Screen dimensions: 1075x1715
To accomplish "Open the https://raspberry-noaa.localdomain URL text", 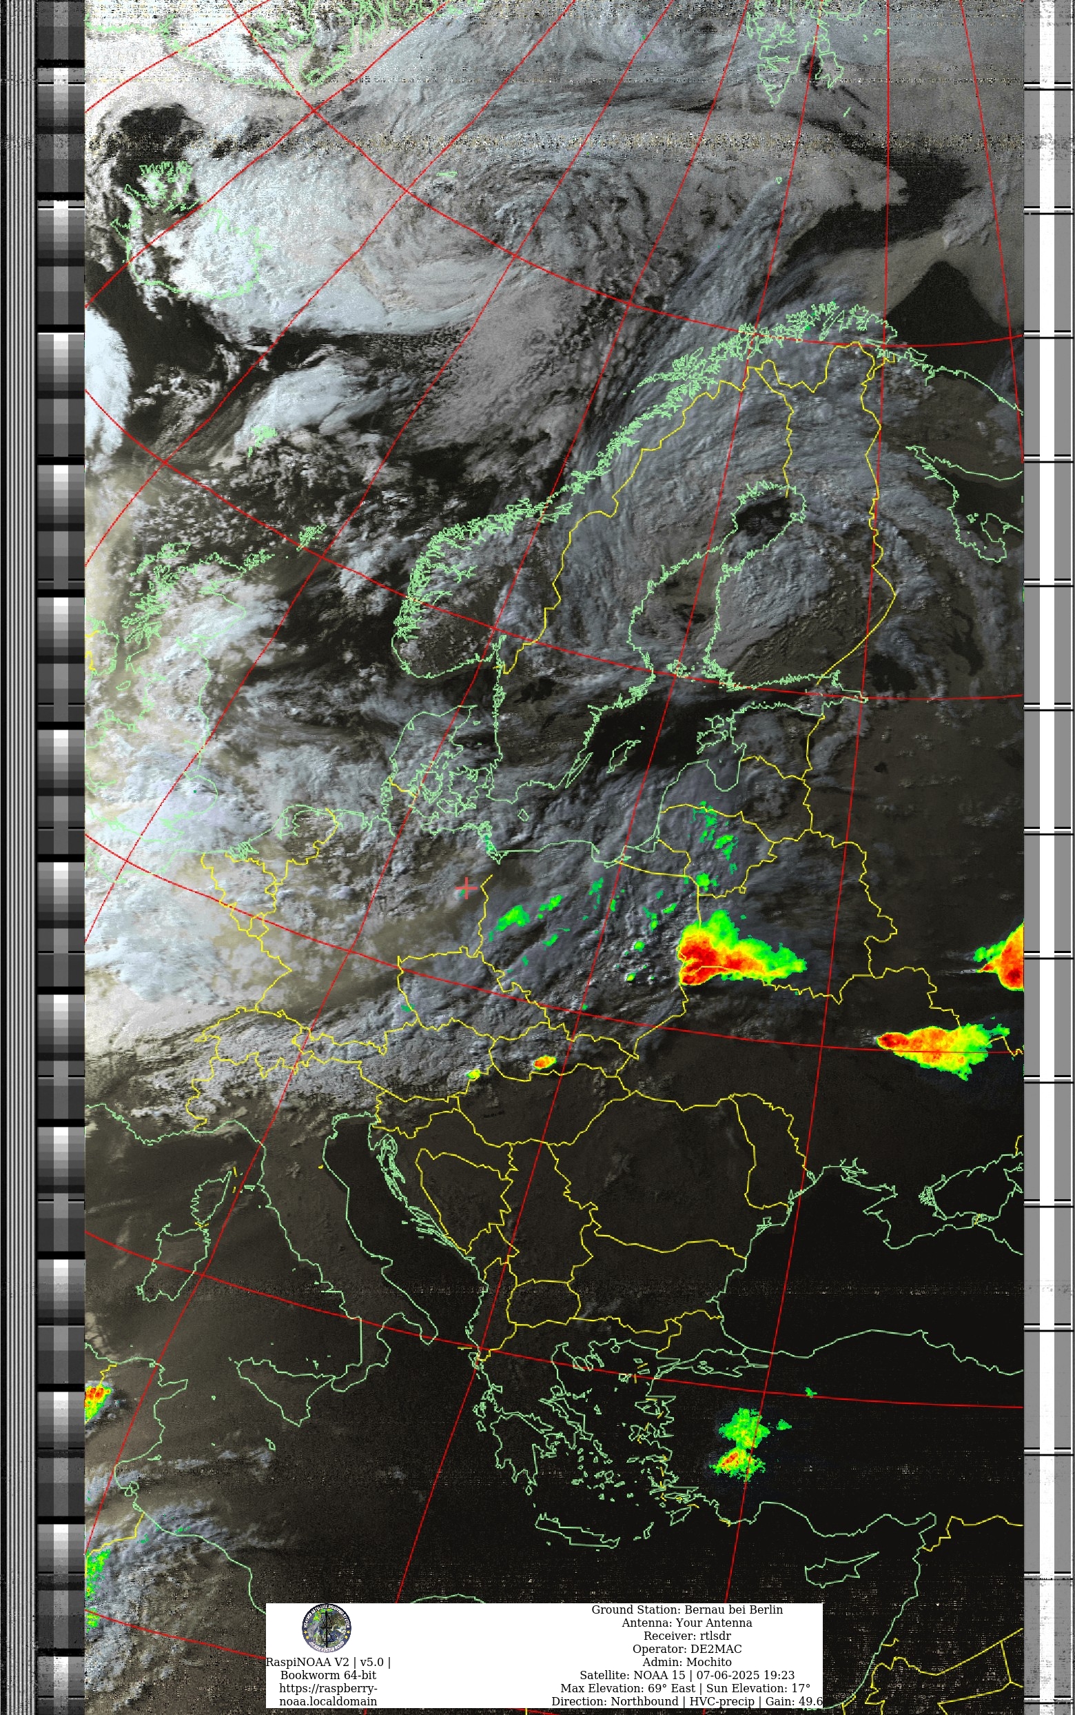I will click(x=328, y=1694).
